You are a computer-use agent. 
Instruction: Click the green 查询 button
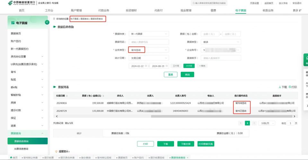187,75
